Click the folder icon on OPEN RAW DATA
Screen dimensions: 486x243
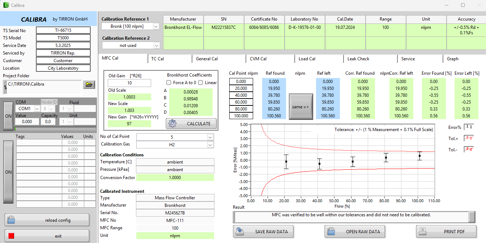(x=331, y=231)
